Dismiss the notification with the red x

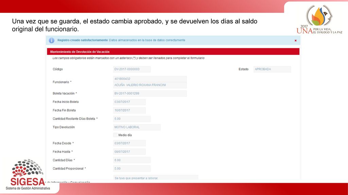[295, 41]
